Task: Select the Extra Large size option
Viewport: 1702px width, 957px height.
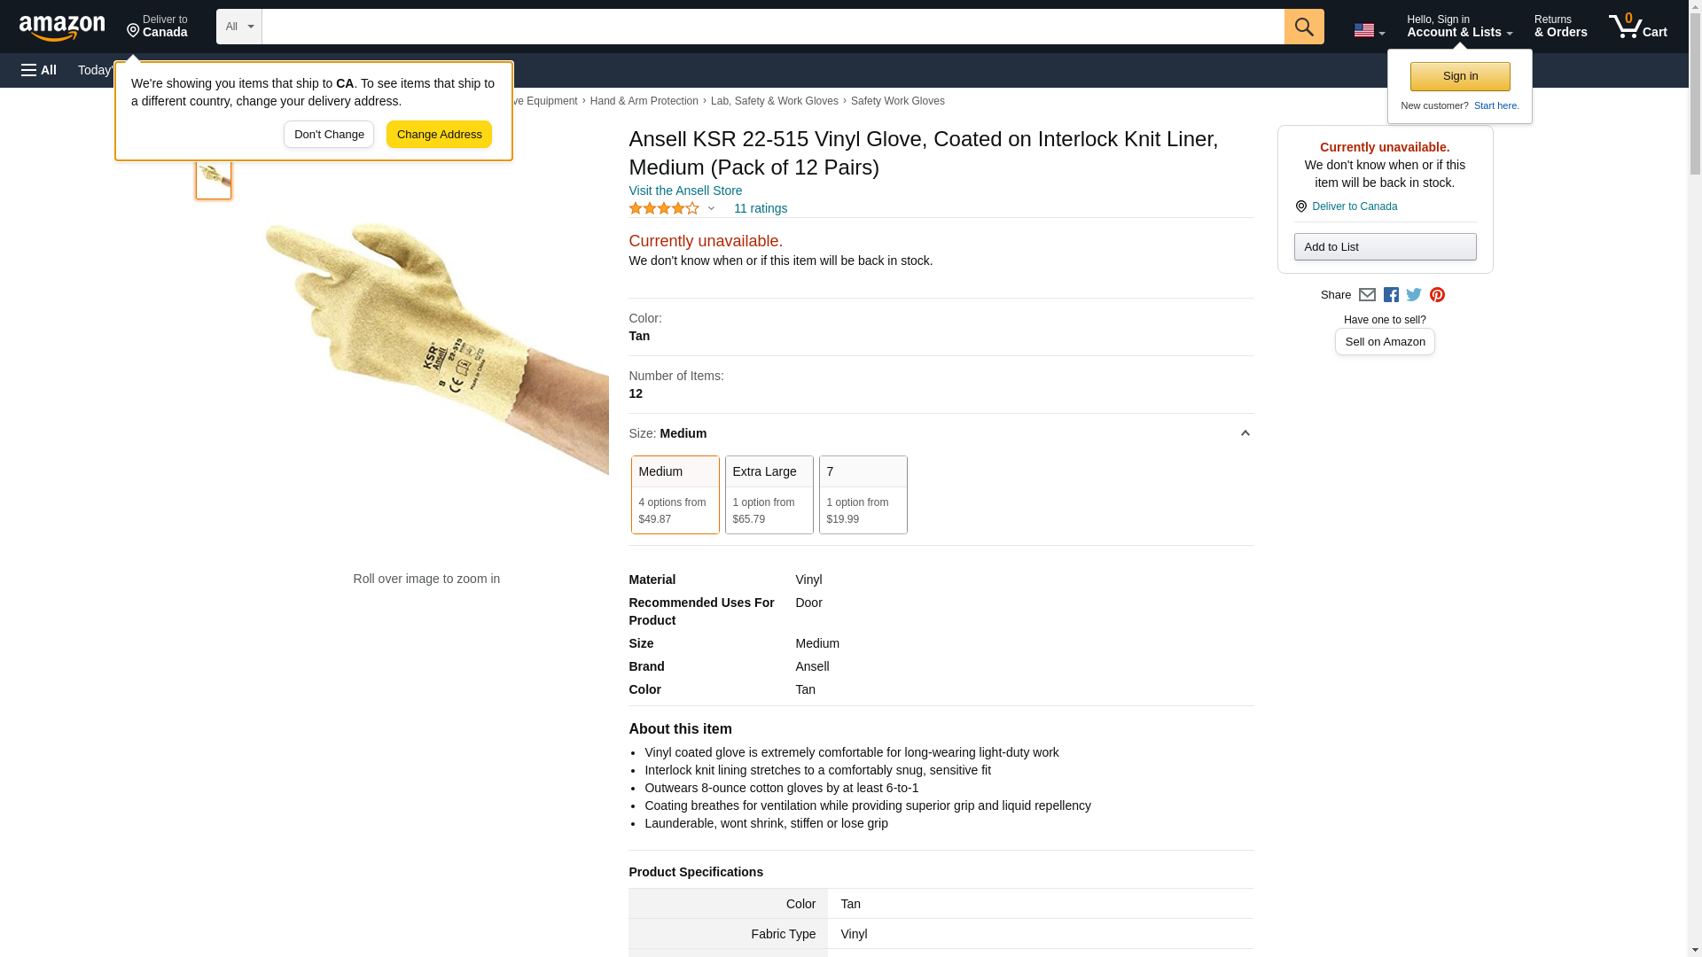Action: tap(769, 494)
